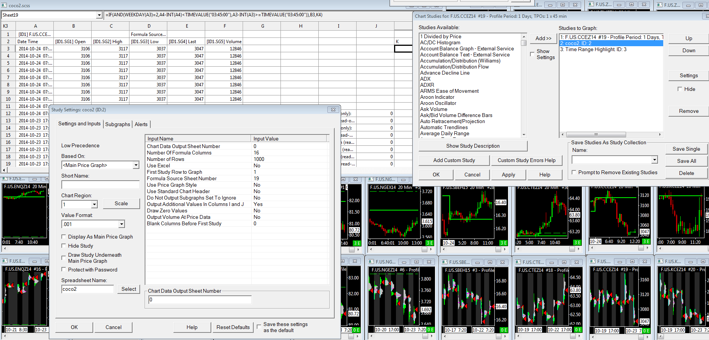Restore the F.US.CTEZ14 #18 Profile chart window

(x=564, y=262)
